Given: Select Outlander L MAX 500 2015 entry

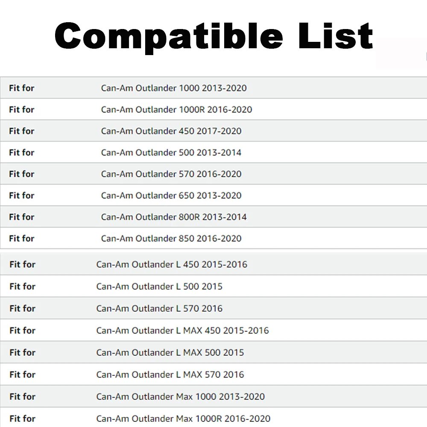Looking at the screenshot, I should [170, 353].
